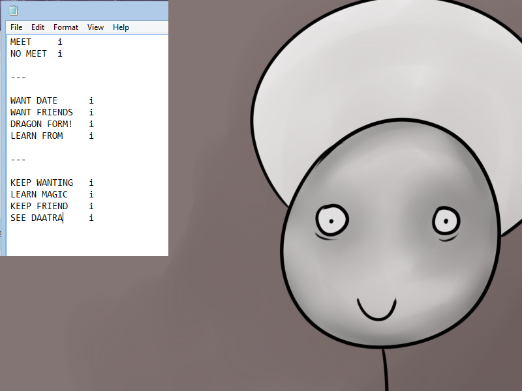Click the "KEEP FRIEND" text line
This screenshot has height=391, width=522.
(x=39, y=206)
